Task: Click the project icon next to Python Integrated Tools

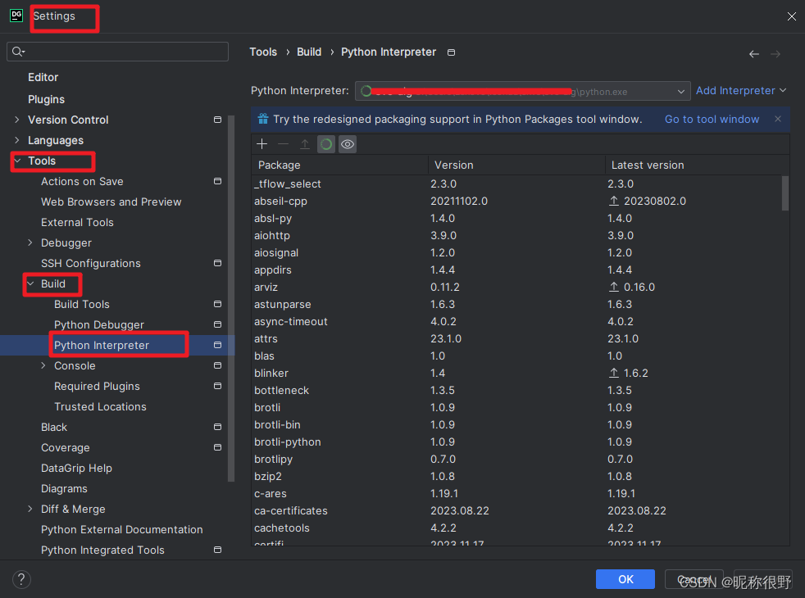Action: tap(218, 550)
